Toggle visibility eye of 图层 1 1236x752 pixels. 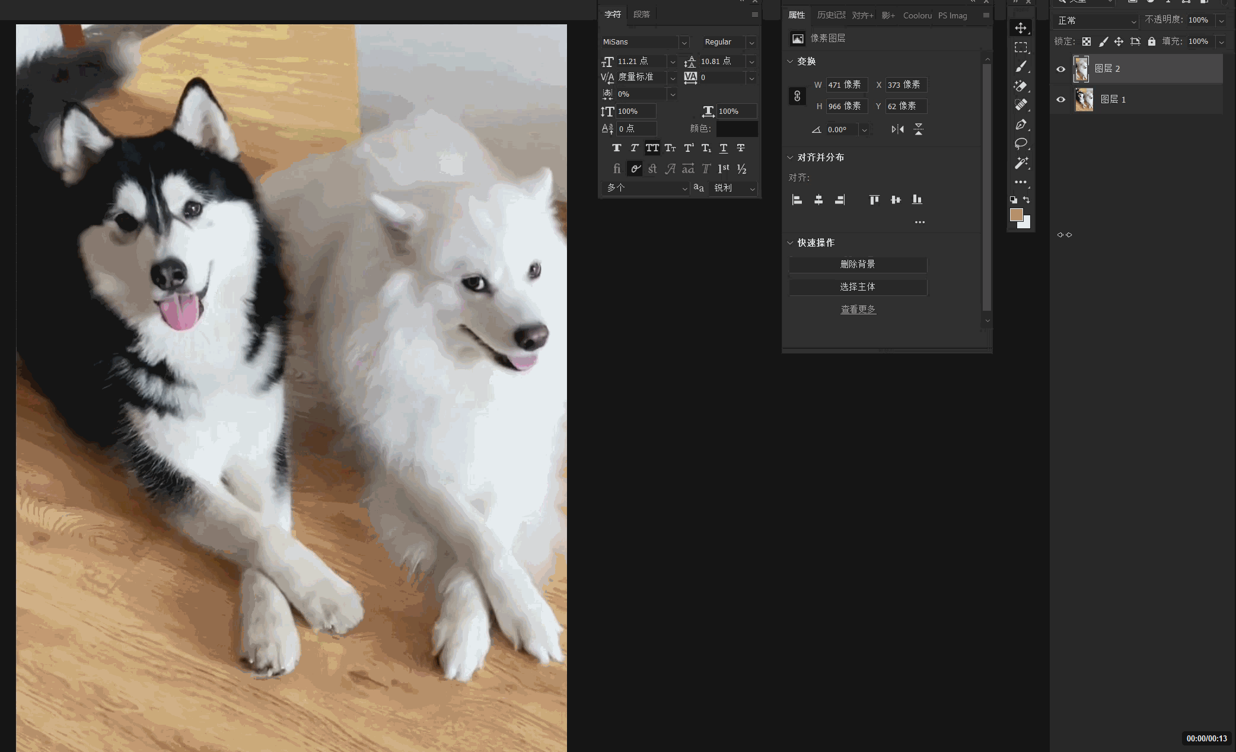[x=1061, y=100]
